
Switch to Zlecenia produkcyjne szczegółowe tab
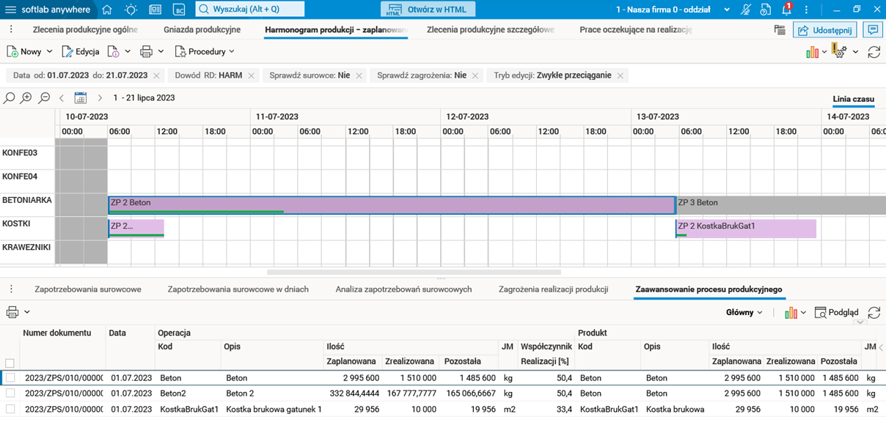pos(491,30)
